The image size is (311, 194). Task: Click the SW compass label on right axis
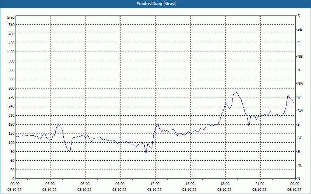(x=300, y=111)
